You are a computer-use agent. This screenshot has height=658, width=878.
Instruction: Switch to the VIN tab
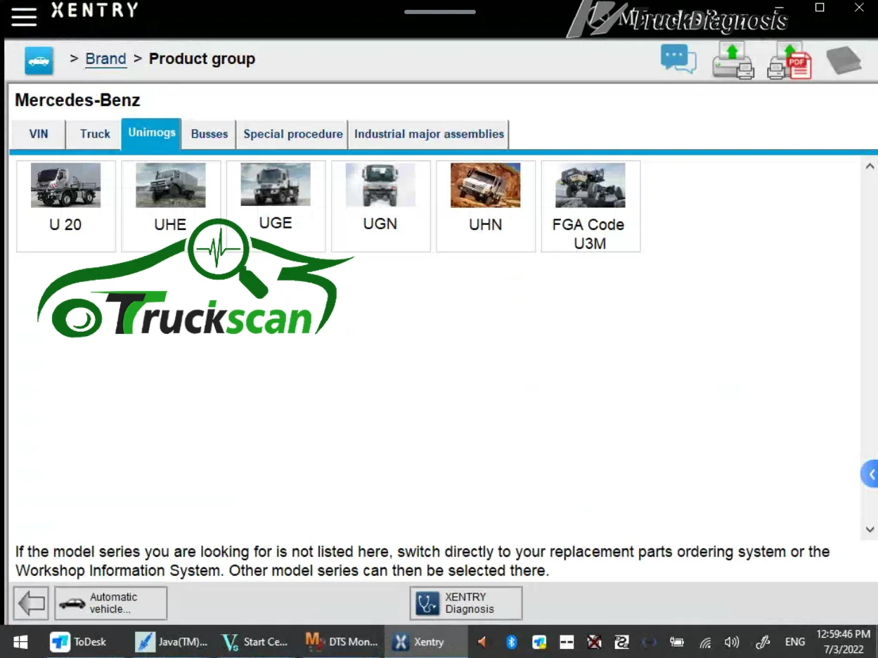(x=39, y=134)
